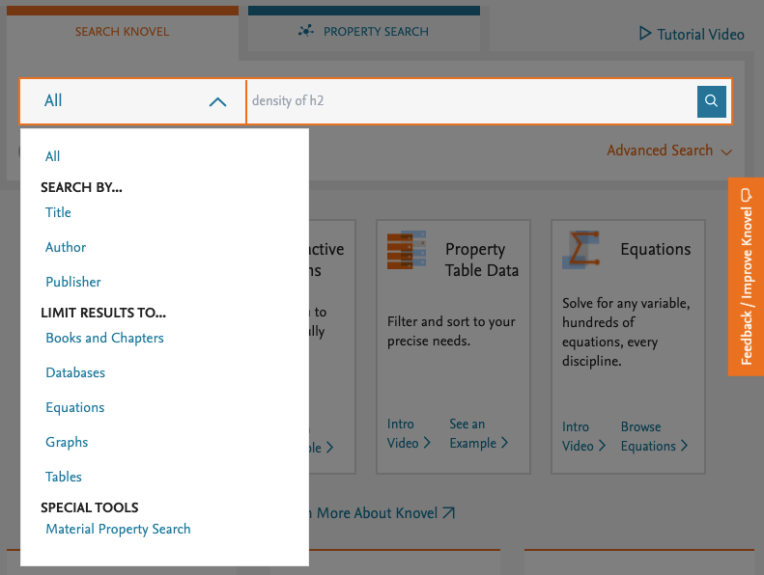Limit results to Databases
The height and width of the screenshot is (575, 764).
pyautogui.click(x=75, y=372)
